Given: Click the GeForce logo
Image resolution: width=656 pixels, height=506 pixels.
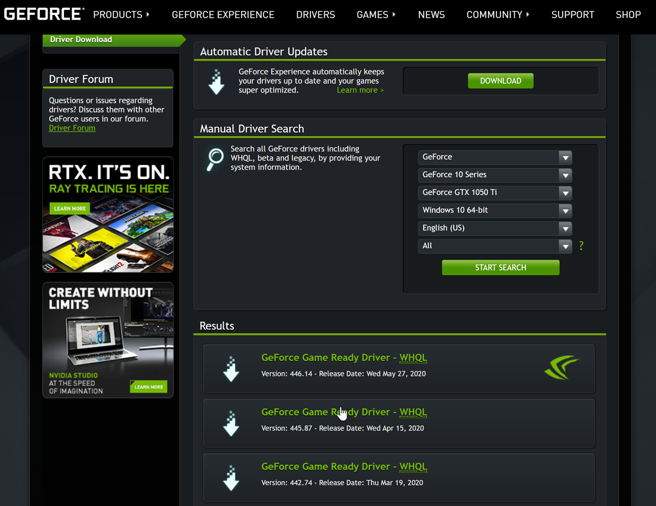Looking at the screenshot, I should click(44, 14).
